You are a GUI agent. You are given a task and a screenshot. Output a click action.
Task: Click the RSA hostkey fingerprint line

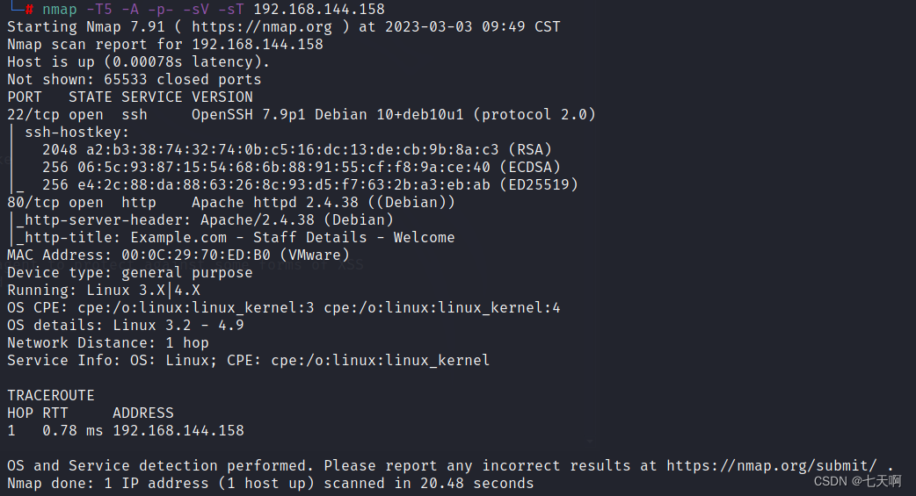coord(297,150)
